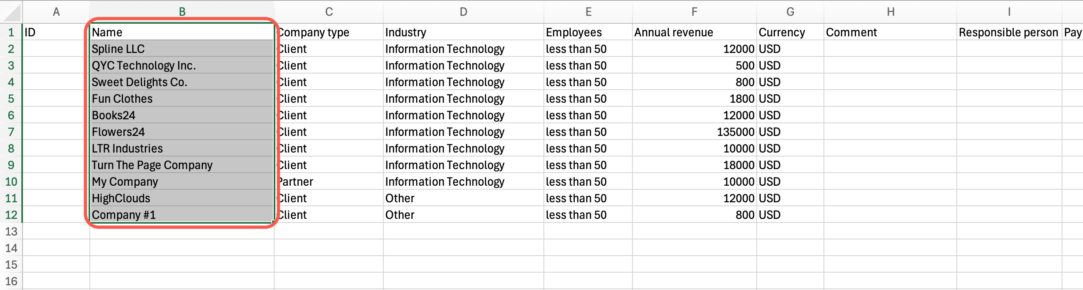Viewport: 1083px width, 290px height.
Task: Select the Responsible person header cell
Action: 1009,32
